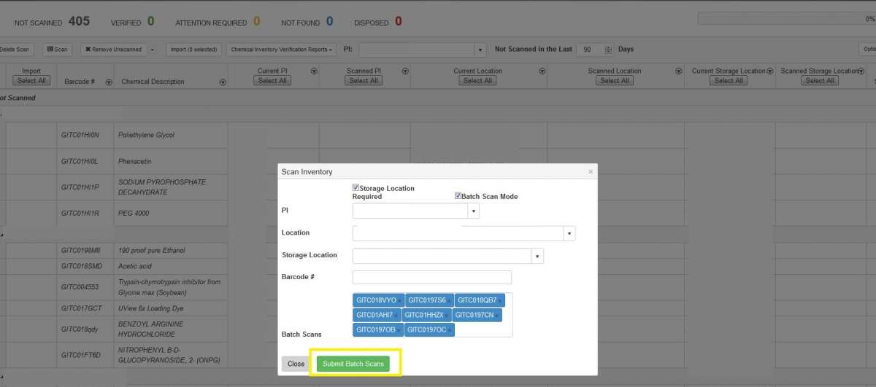Delete the GITC01AHI7 batch scan chip
The width and height of the screenshot is (876, 387).
point(397,316)
